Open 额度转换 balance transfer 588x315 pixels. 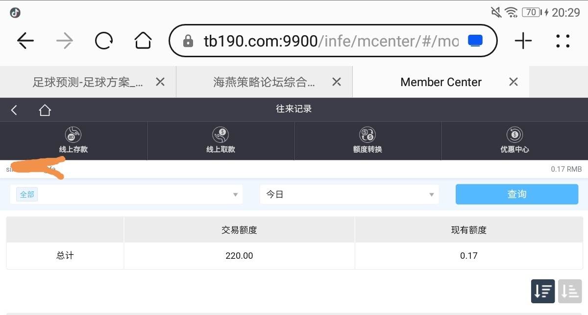click(x=367, y=141)
